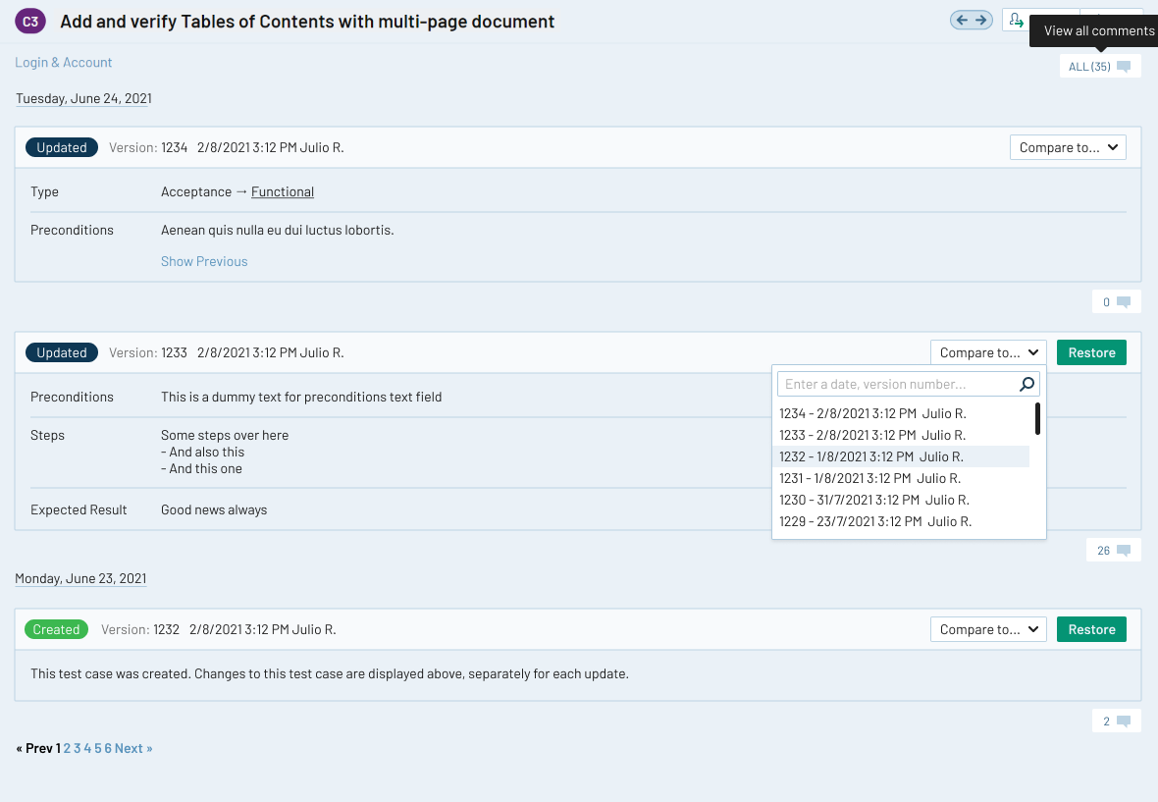This screenshot has width=1158, height=802.
Task: Click the search magnifier in version filter
Action: 1026,385
